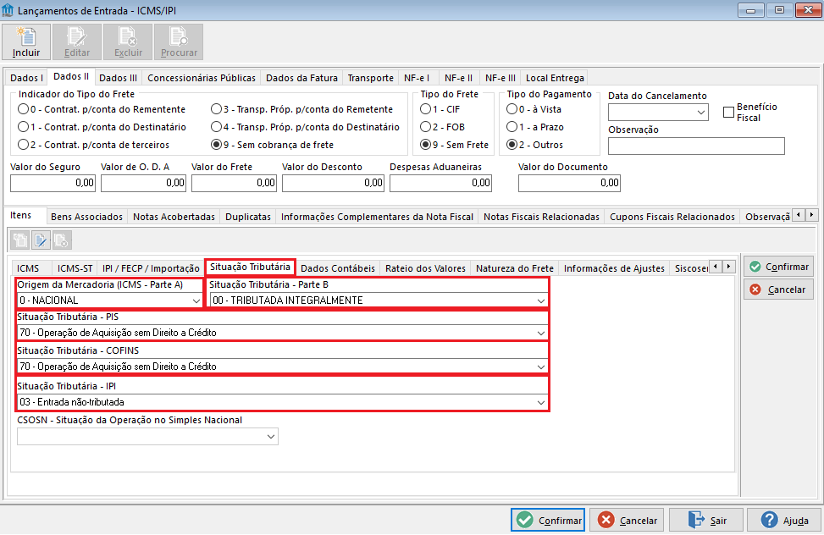Click the Incluir toolbar icon
This screenshot has width=824, height=535.
[26, 41]
